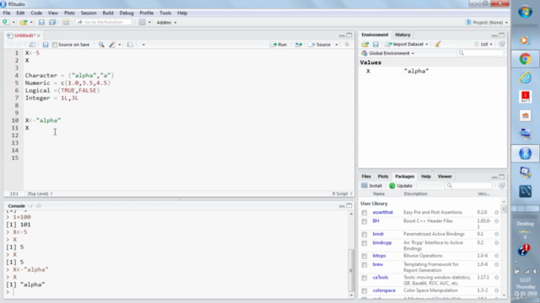The image size is (540, 303).
Task: Open the code tools wand icon
Action: 112,45
